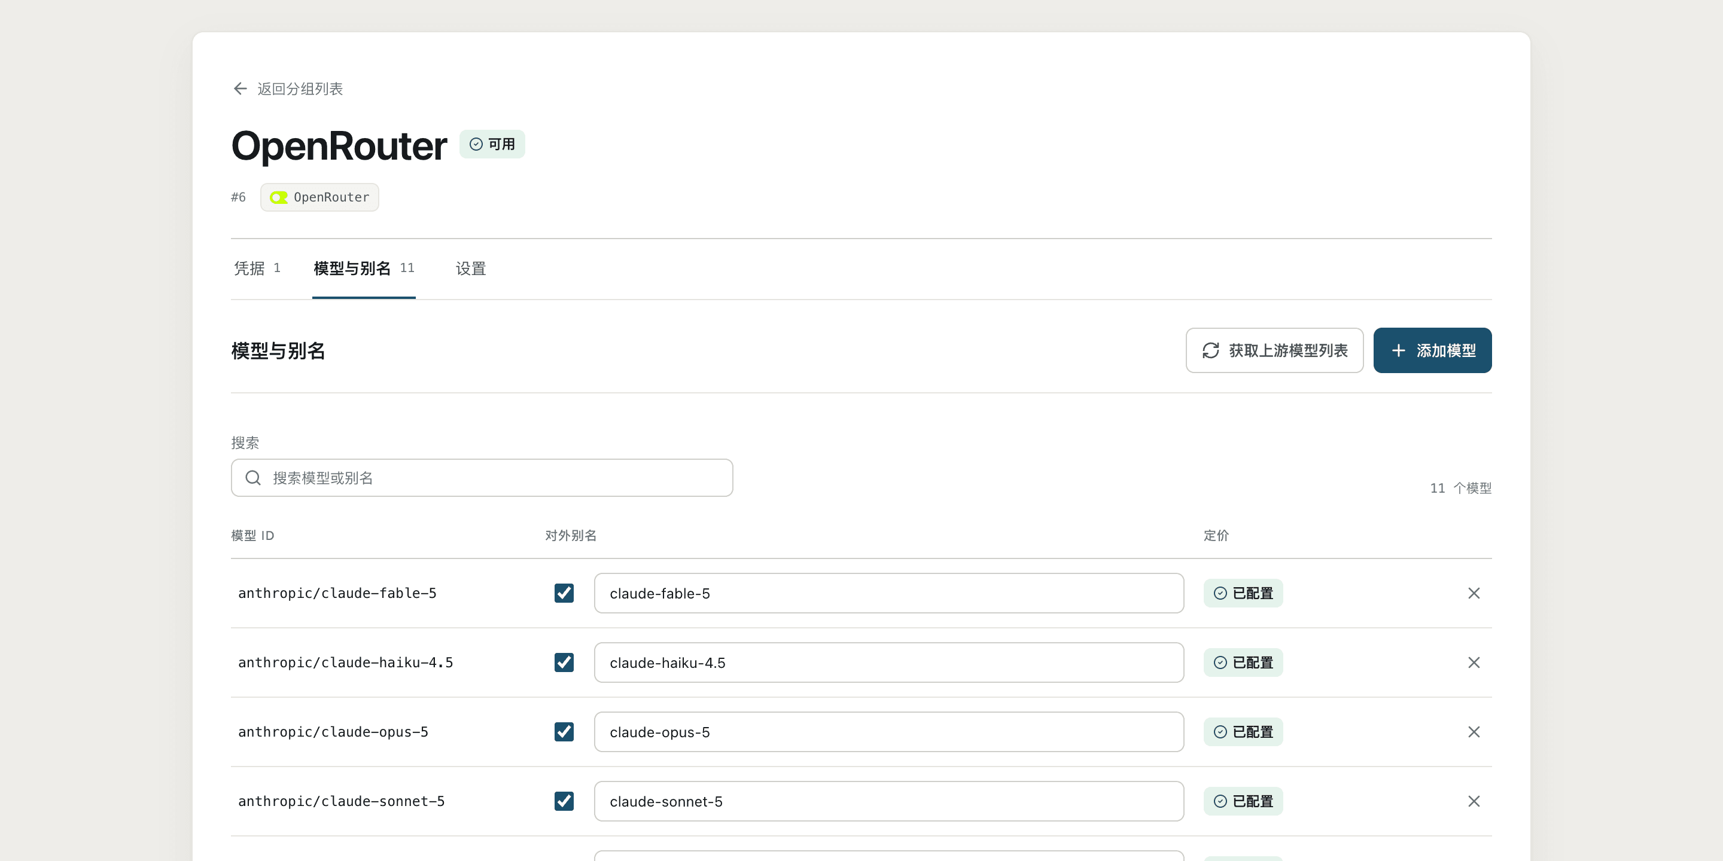Delete the anthropic/claude-sonnet-5 model row
This screenshot has height=861, width=1723.
coord(1474,801)
